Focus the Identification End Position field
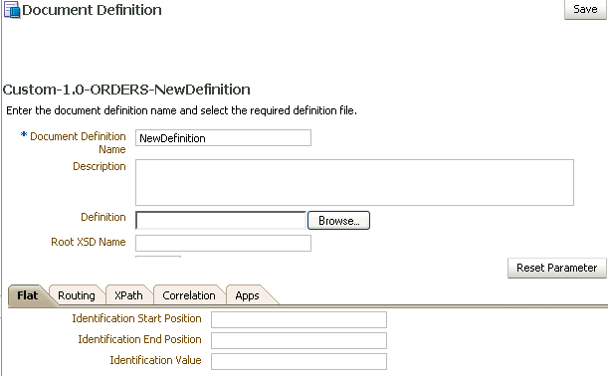The height and width of the screenshot is (376, 608). pyautogui.click(x=299, y=341)
